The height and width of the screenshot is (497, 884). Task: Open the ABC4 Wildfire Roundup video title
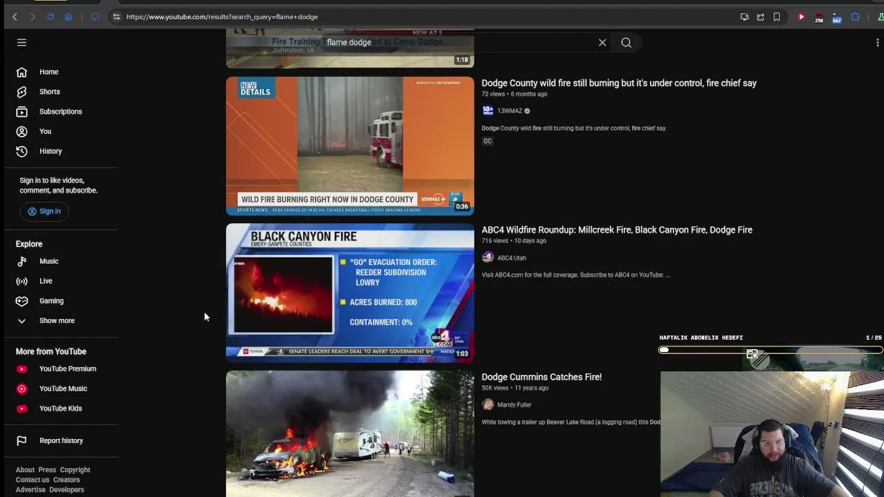pyautogui.click(x=617, y=230)
